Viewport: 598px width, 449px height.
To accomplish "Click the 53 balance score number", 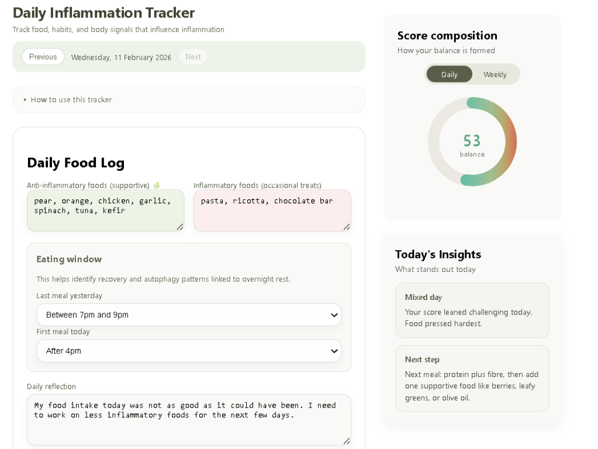I will coord(472,141).
